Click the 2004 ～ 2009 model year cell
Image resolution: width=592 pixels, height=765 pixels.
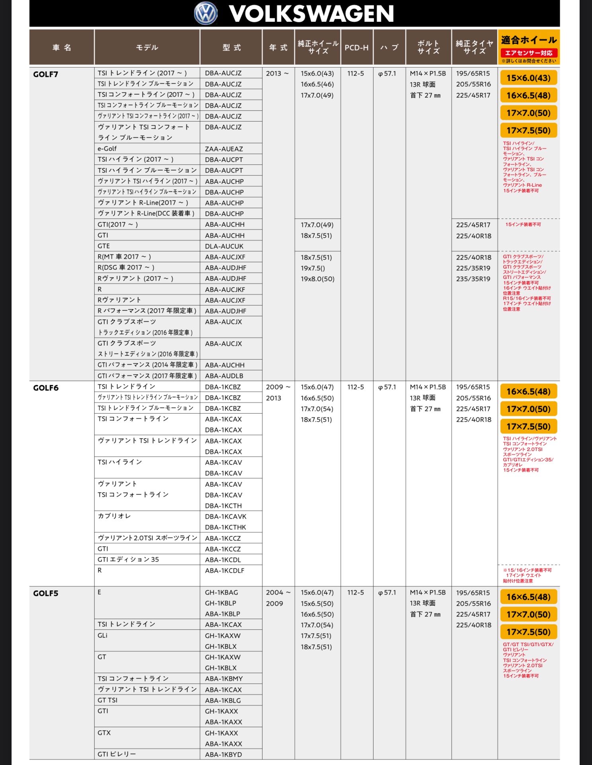pos(278,598)
